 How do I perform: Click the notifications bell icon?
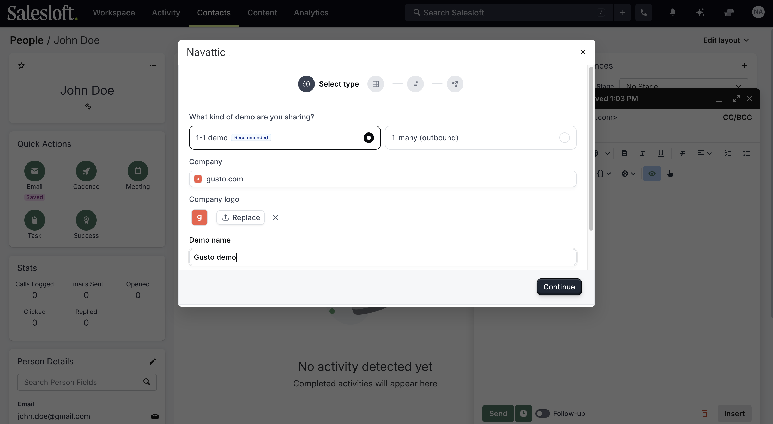(673, 12)
